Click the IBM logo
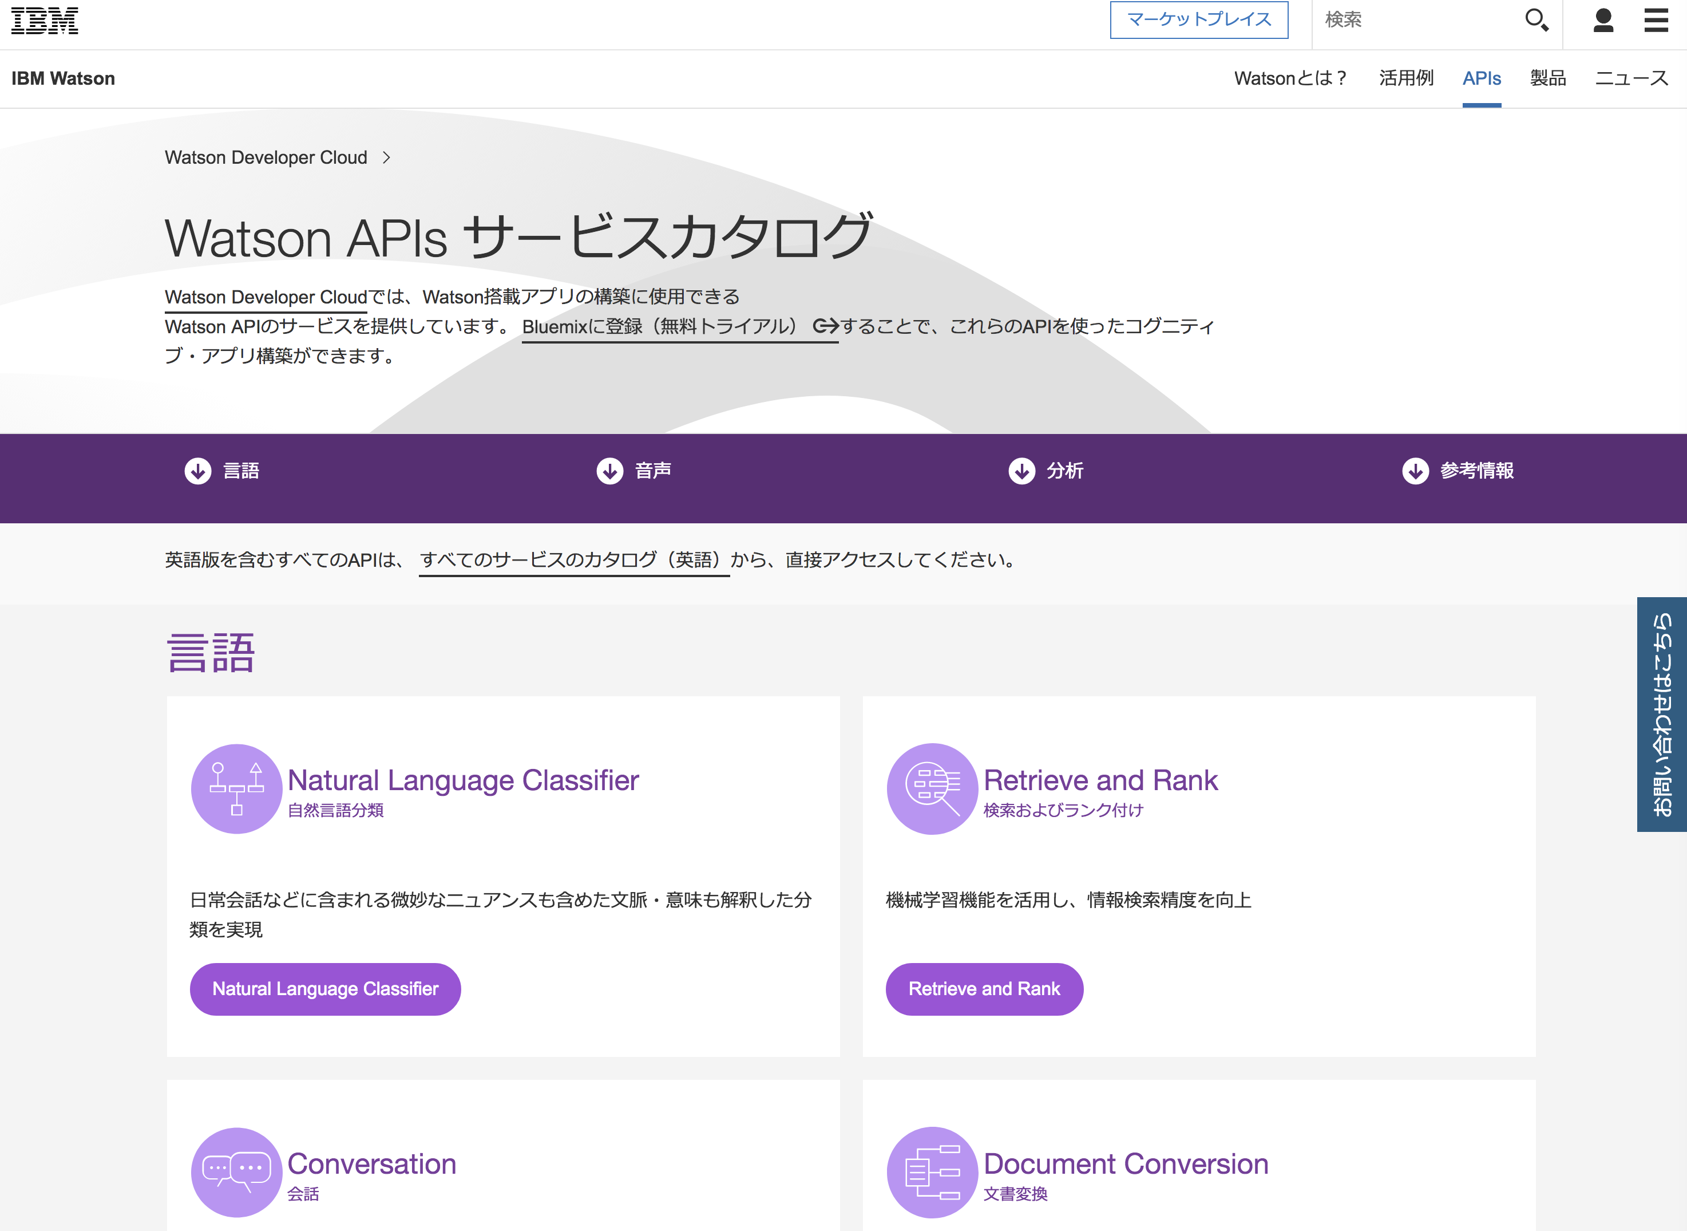Screen dimensions: 1687x1231 click(x=45, y=20)
